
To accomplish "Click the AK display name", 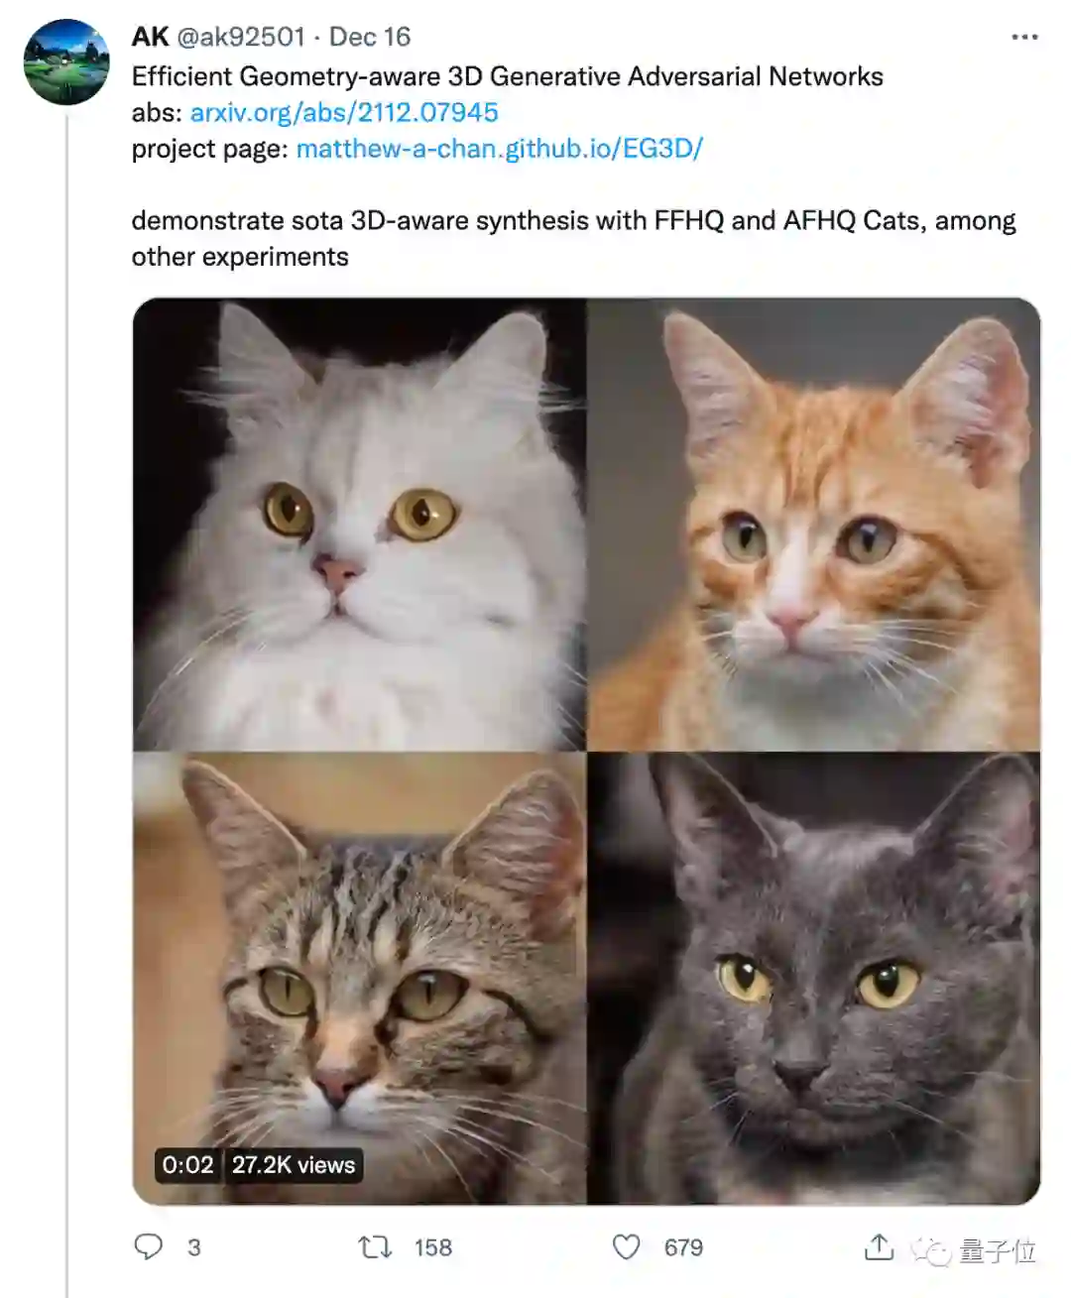I will tap(150, 37).
